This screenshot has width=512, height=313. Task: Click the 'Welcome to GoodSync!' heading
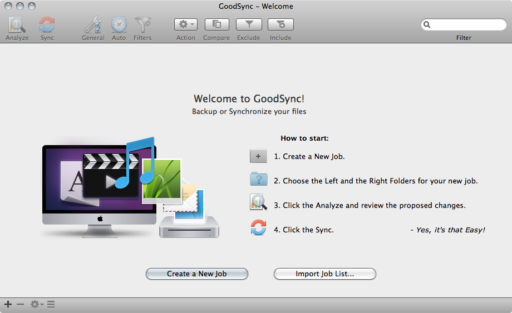tap(249, 99)
